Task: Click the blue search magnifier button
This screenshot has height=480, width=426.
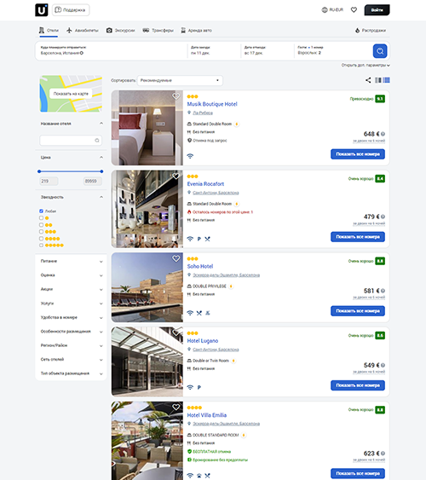Action: [380, 51]
